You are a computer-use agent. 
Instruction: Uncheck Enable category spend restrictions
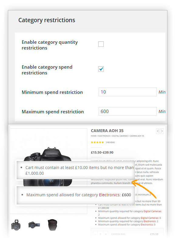point(101,69)
